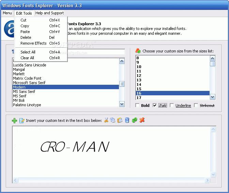Click the copy pages icon
This screenshot has height=193, width=229.
point(112,120)
